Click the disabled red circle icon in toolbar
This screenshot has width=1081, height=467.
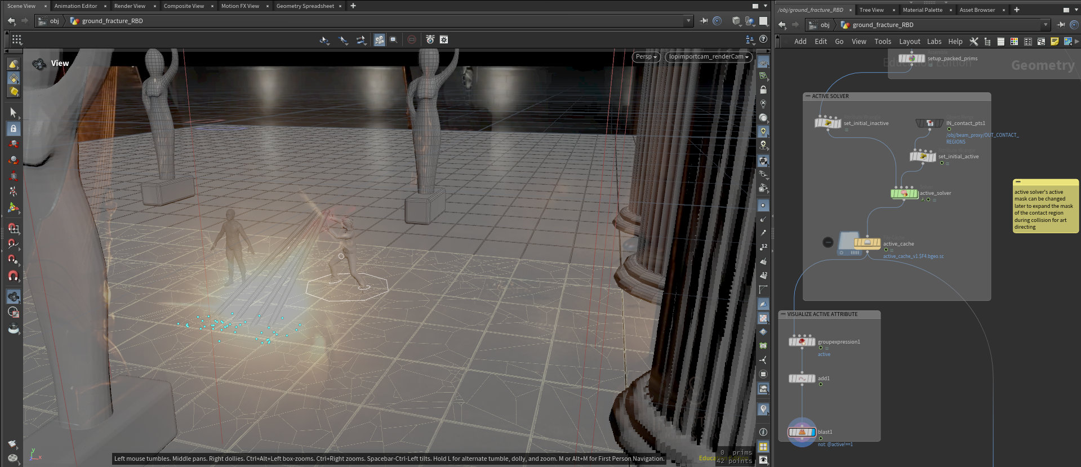[412, 39]
